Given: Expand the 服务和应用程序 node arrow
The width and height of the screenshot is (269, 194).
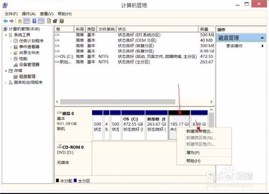Looking at the screenshot, I should pyautogui.click(x=6, y=83).
